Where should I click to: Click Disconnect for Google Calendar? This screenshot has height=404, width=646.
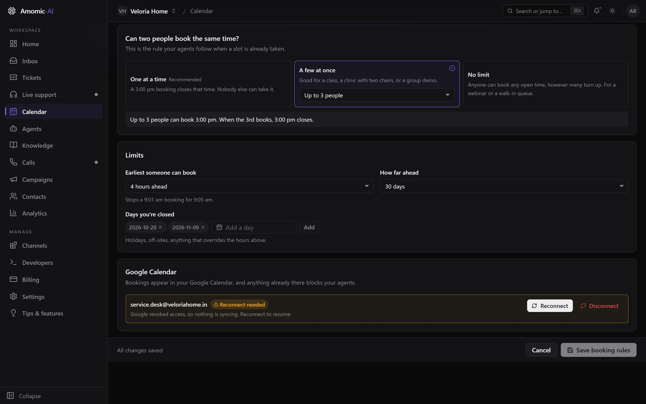point(599,306)
